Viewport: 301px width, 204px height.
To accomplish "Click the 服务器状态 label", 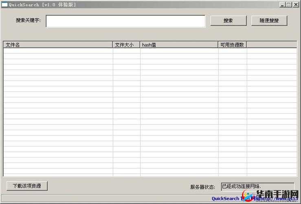I will (x=202, y=187).
